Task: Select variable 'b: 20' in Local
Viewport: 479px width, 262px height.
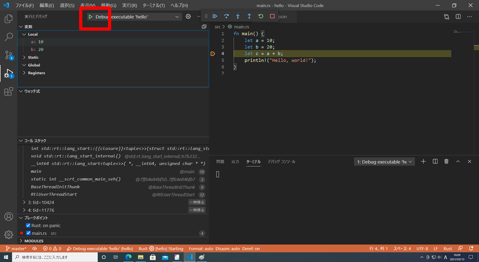Action: (113, 49)
